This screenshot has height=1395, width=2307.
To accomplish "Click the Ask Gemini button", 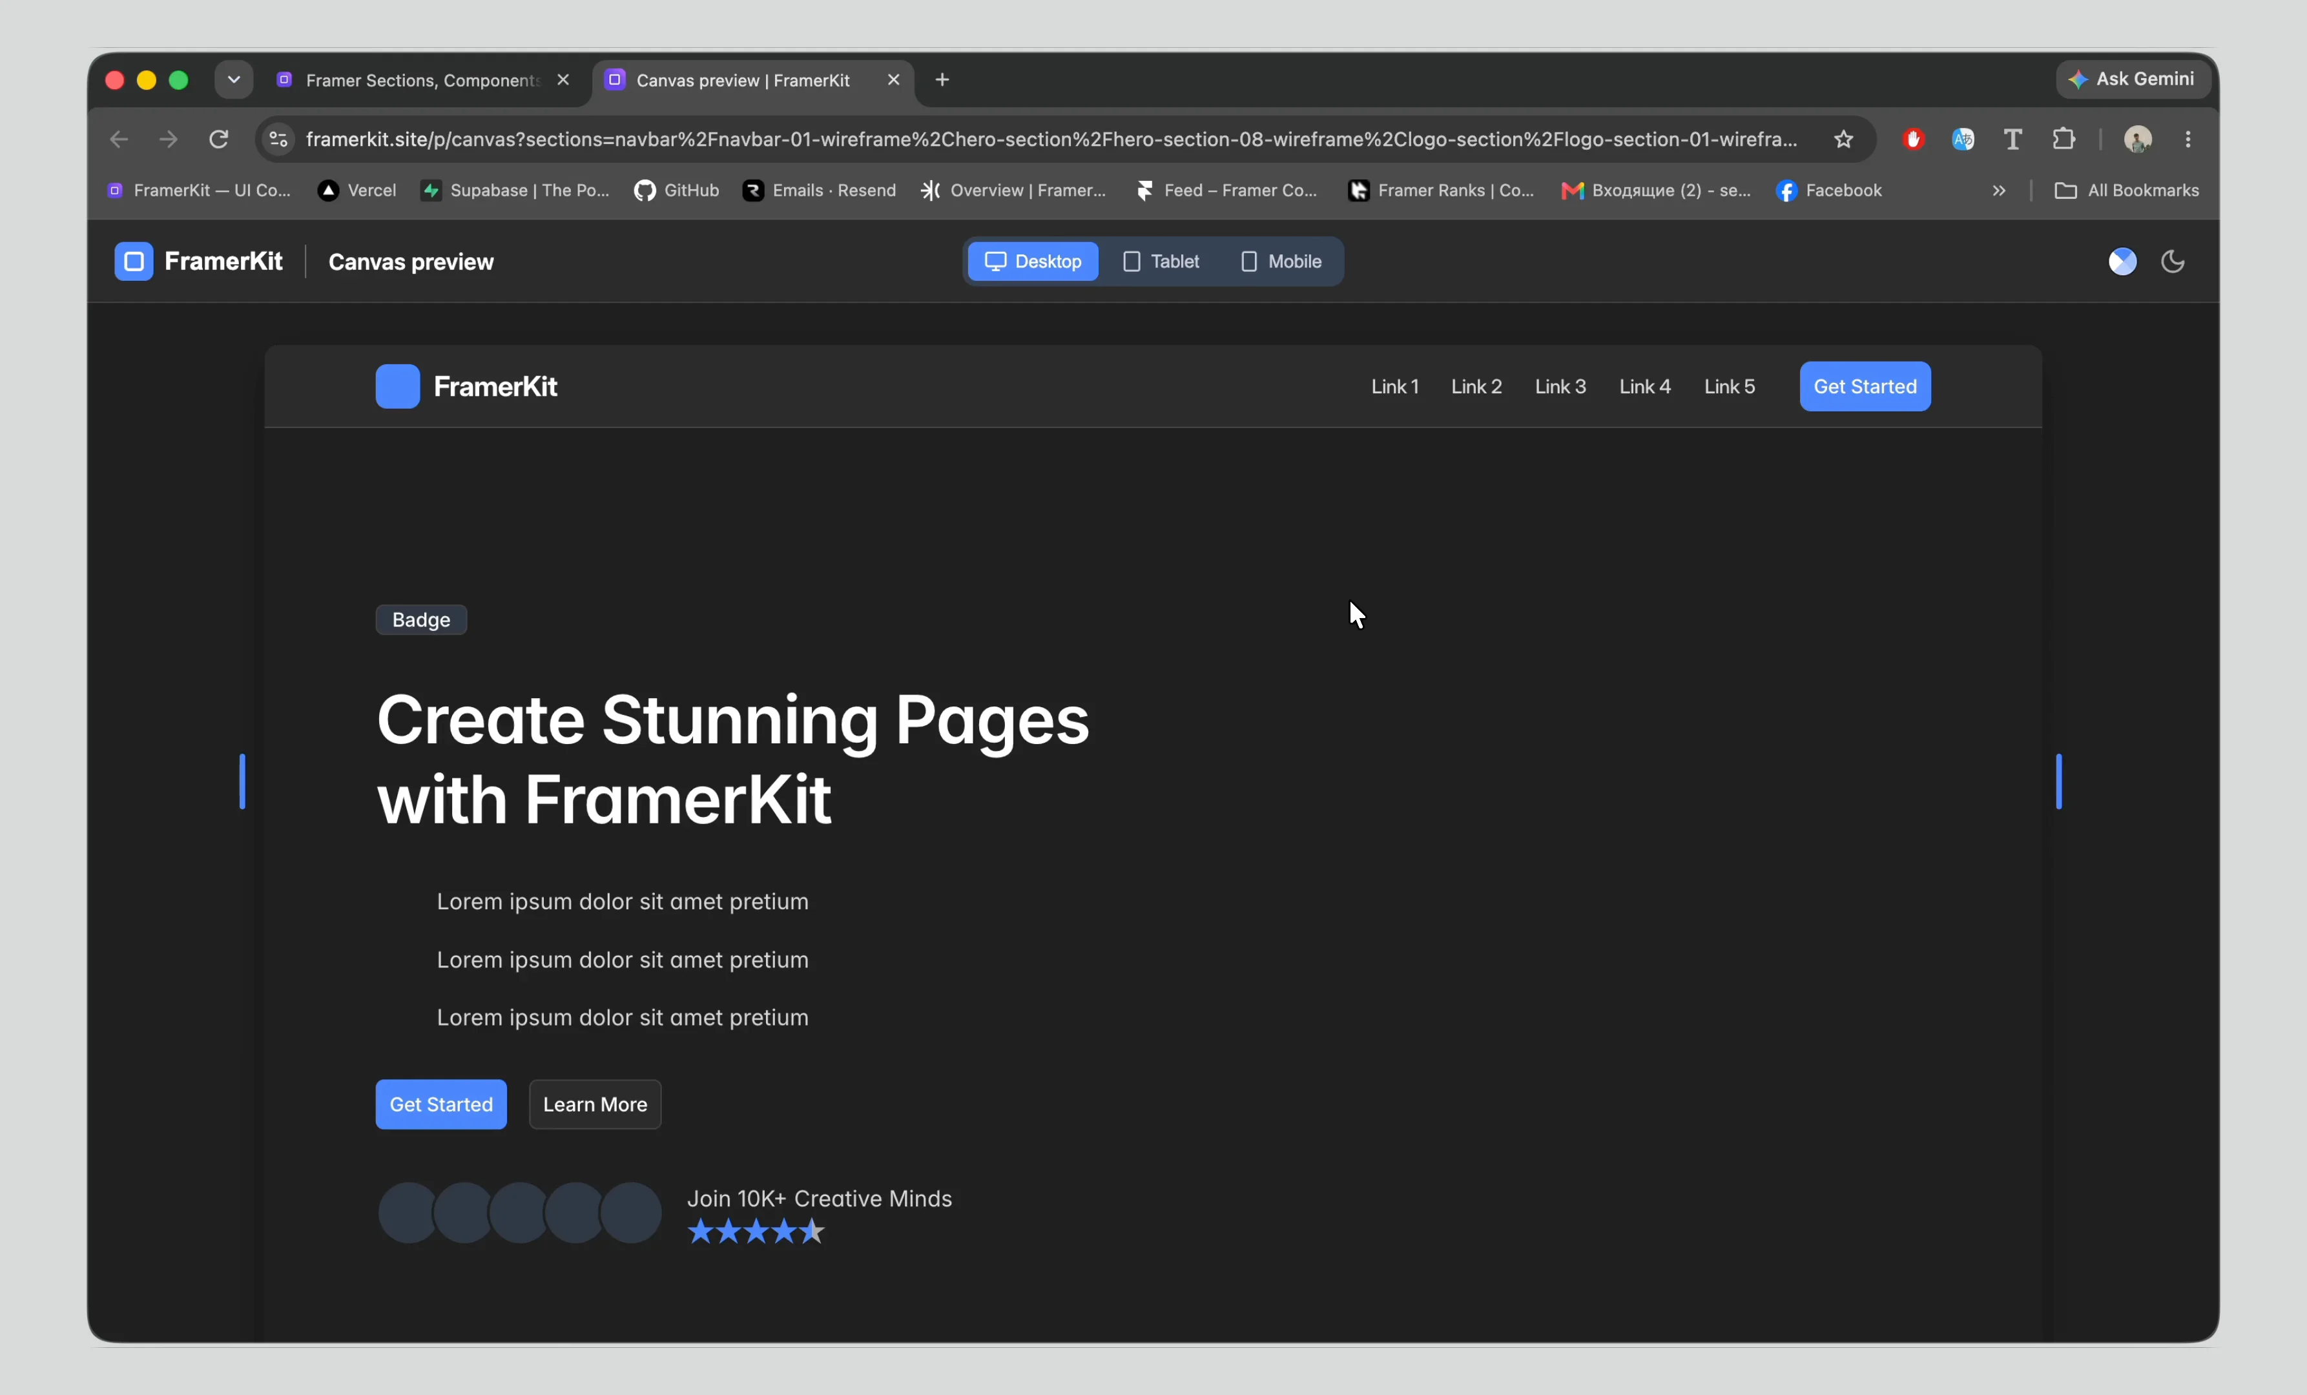I will pos(2133,79).
